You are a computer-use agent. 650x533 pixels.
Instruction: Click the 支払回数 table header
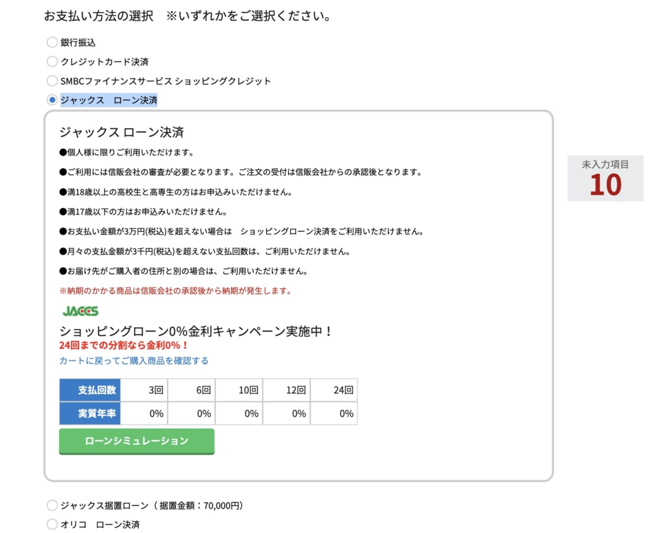point(90,390)
